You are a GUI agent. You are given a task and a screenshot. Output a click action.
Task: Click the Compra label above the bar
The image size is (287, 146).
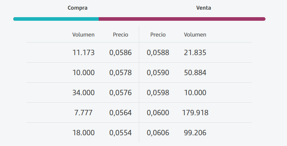(77, 8)
